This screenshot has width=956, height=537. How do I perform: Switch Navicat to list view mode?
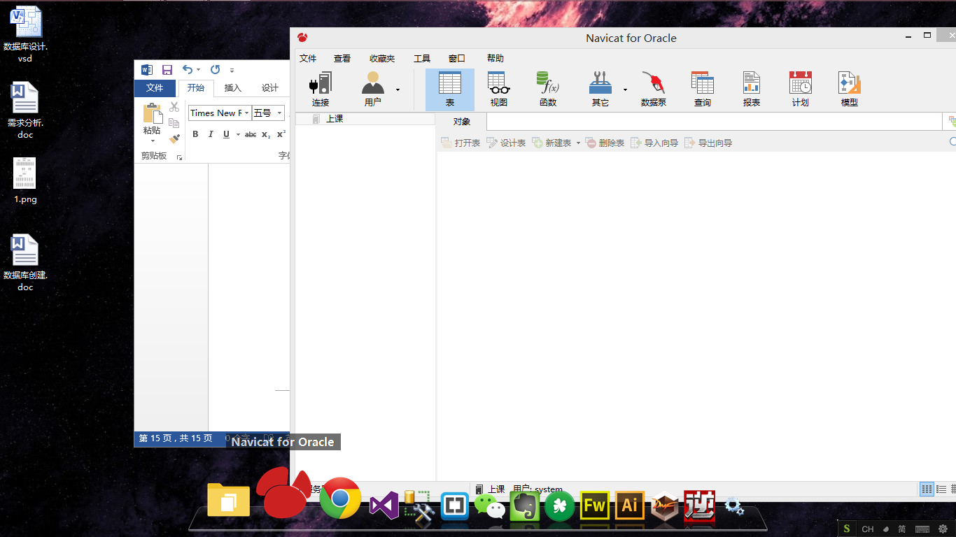tap(941, 489)
